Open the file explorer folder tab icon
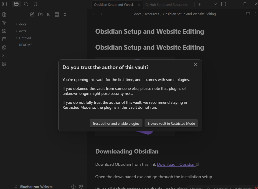 pyautogui.click(x=16, y=4)
